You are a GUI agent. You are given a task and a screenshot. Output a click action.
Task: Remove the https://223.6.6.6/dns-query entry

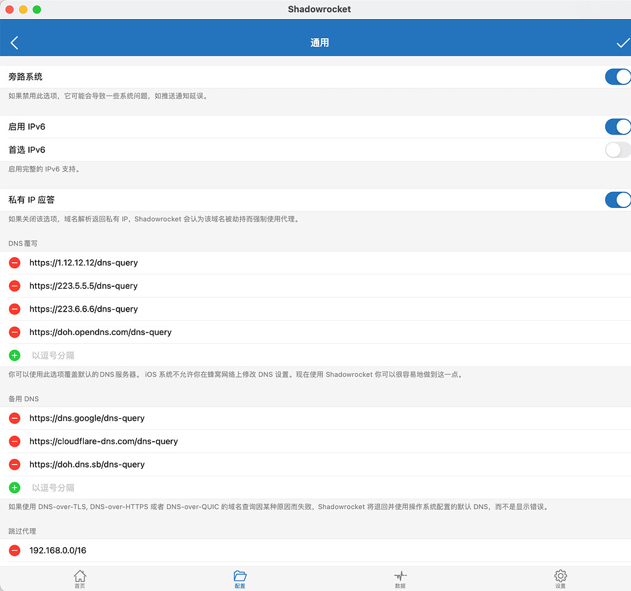pyautogui.click(x=15, y=309)
